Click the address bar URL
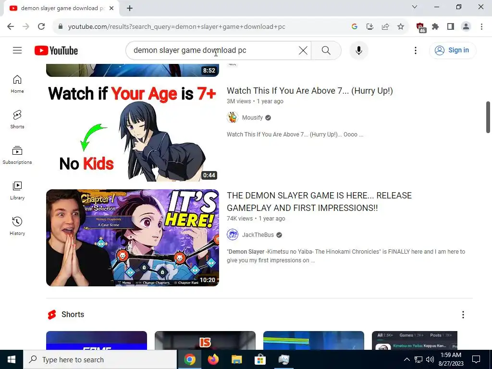This screenshot has width=492, height=369. coord(177,27)
